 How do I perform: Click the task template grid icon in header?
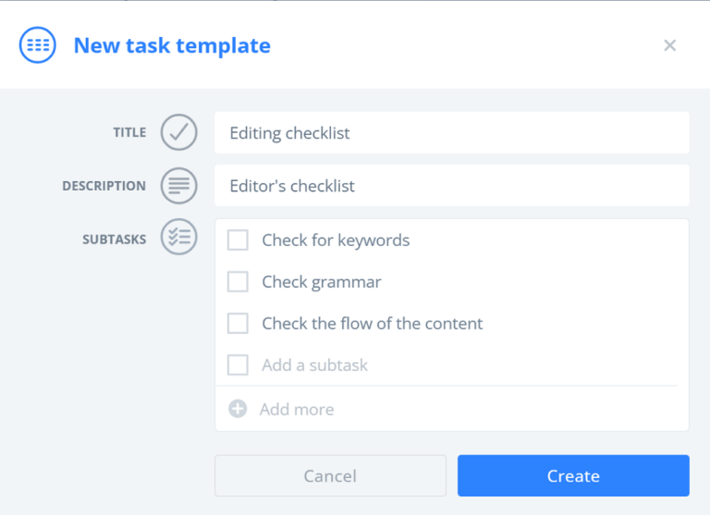[38, 45]
